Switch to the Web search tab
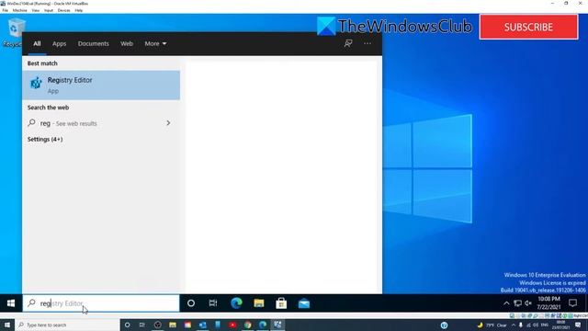 (127, 43)
